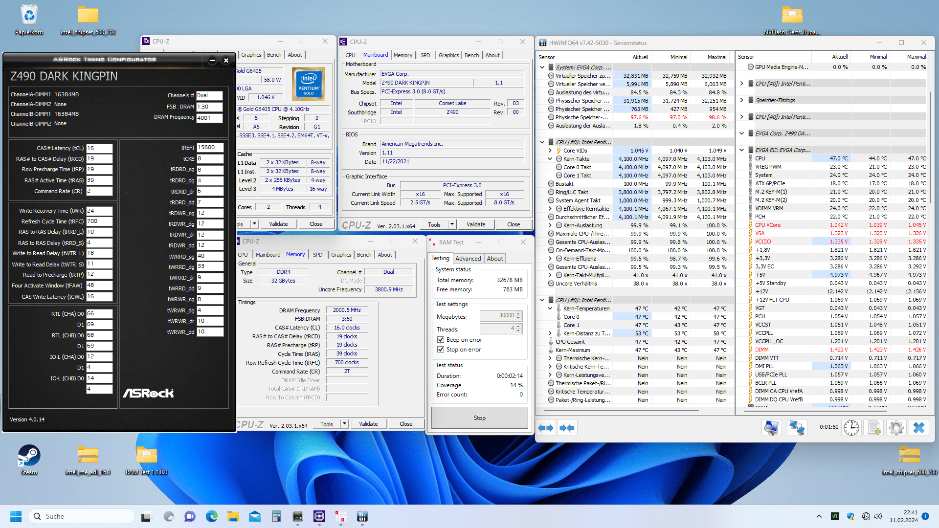Select NVFlash_Certs_Bypa... desktop folder
This screenshot has height=528, width=939.
coord(792,20)
